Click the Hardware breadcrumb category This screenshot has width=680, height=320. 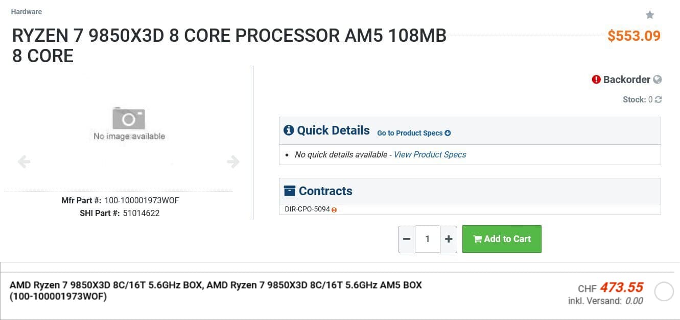pos(27,12)
